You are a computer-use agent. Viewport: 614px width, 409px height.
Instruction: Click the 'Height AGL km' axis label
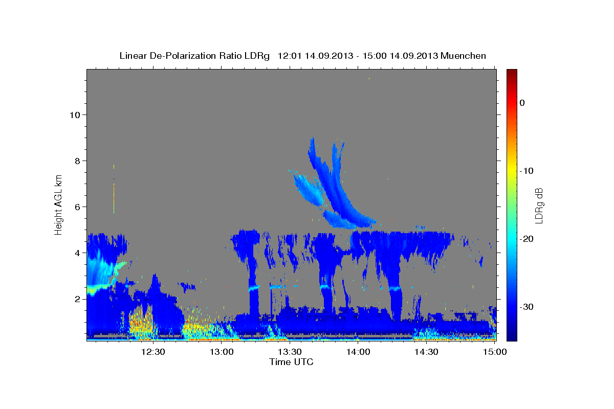(x=59, y=204)
